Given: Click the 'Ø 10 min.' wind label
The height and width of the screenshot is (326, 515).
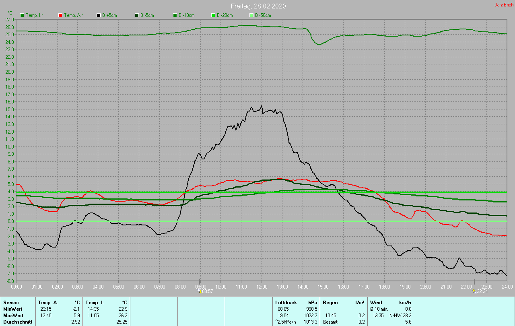Looking at the screenshot, I should [x=379, y=309].
